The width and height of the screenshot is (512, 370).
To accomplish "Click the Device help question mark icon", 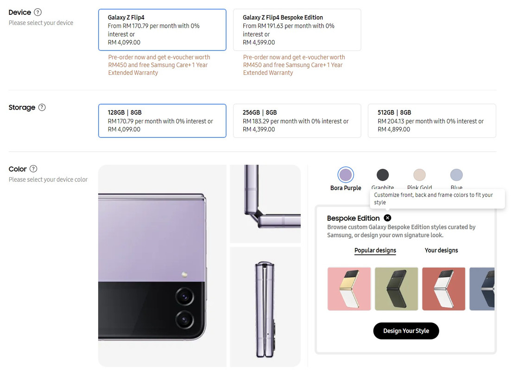I will [38, 12].
